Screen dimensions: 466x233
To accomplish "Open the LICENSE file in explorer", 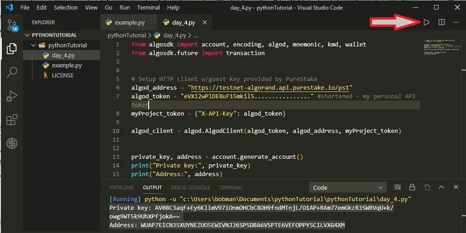I will tap(62, 75).
